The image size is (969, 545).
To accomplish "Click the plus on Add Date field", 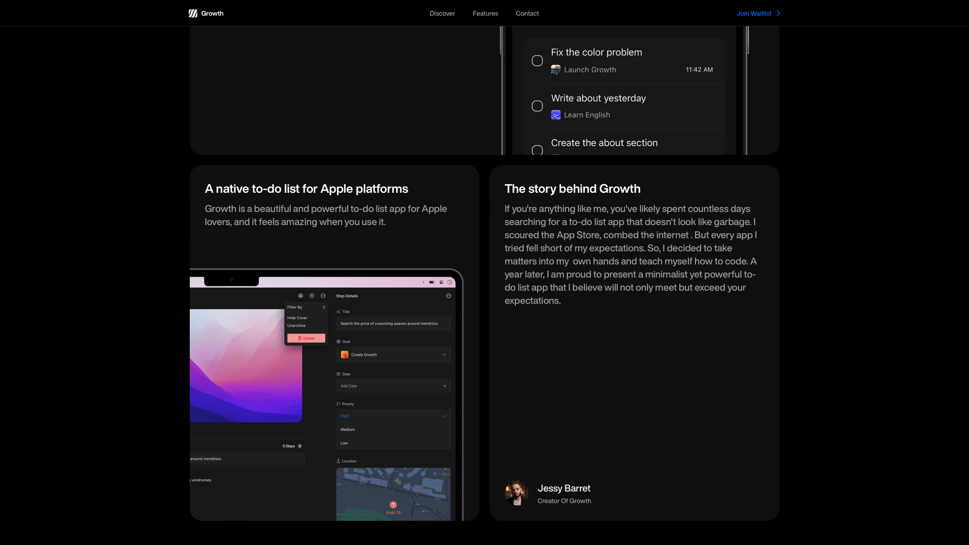I will click(x=445, y=386).
